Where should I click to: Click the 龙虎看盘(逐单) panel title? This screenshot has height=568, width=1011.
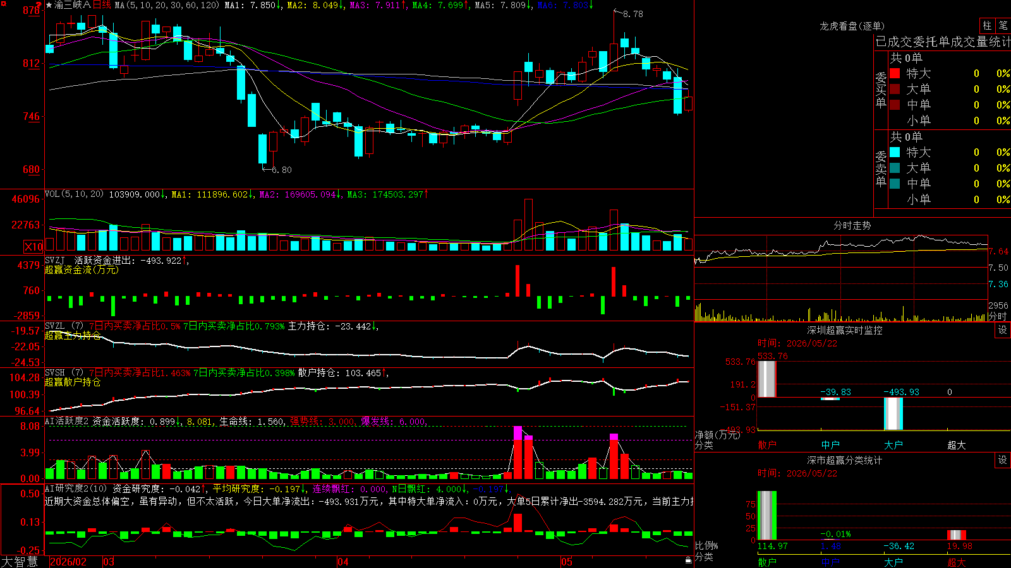pos(852,26)
